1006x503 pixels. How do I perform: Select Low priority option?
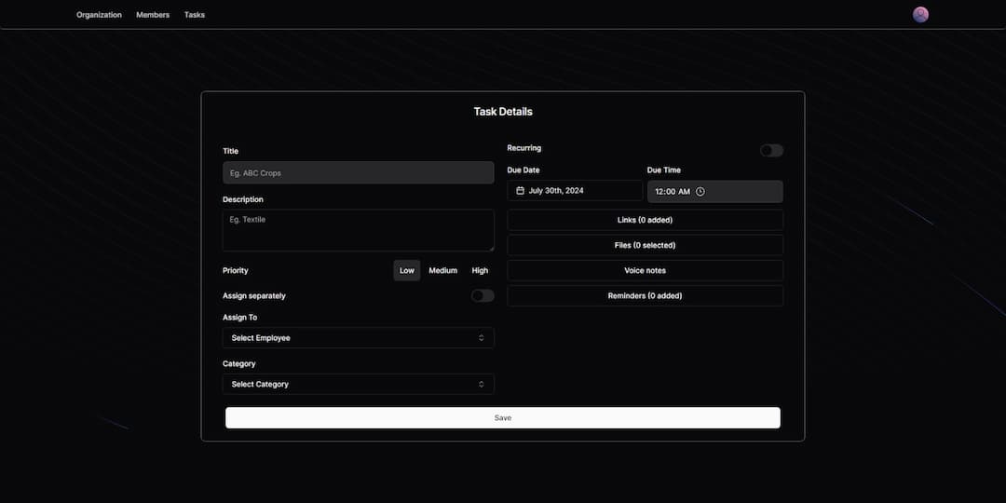pos(407,270)
